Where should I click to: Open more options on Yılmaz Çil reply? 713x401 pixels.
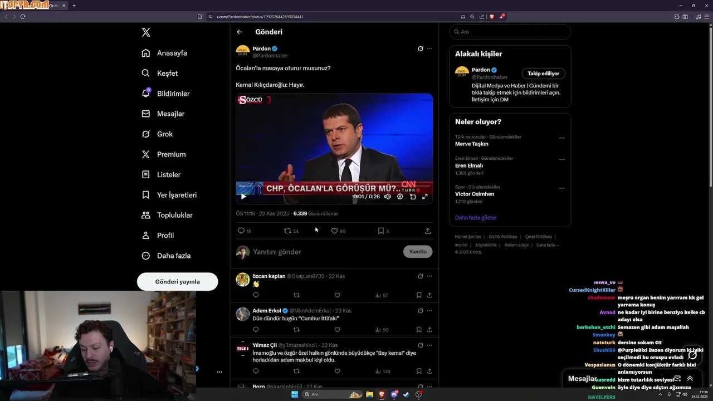point(429,345)
